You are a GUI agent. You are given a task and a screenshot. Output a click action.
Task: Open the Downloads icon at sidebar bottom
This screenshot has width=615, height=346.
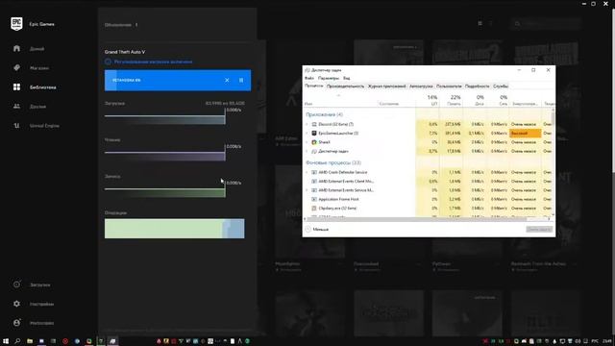[x=16, y=284]
